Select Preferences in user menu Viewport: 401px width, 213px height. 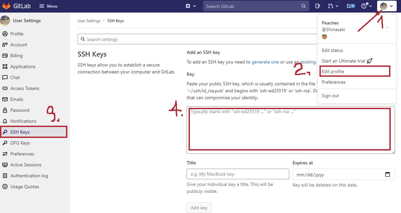tap(334, 82)
